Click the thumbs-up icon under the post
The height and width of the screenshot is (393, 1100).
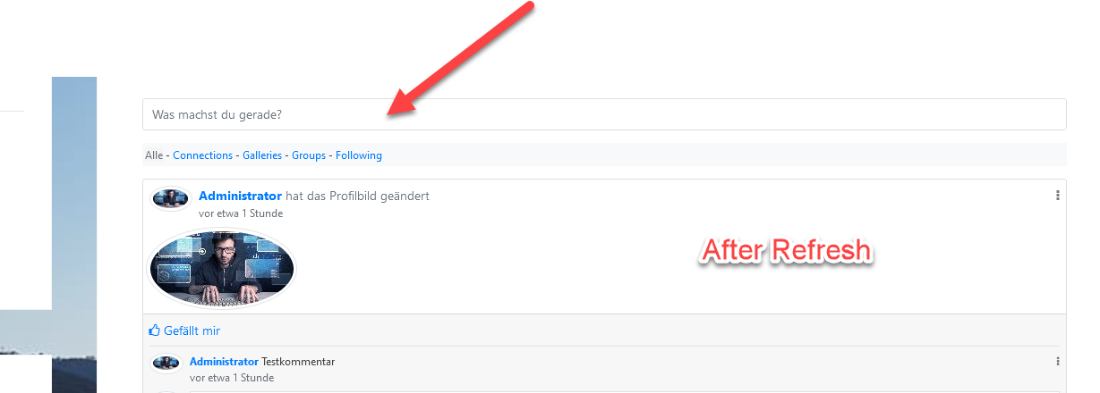(x=154, y=330)
